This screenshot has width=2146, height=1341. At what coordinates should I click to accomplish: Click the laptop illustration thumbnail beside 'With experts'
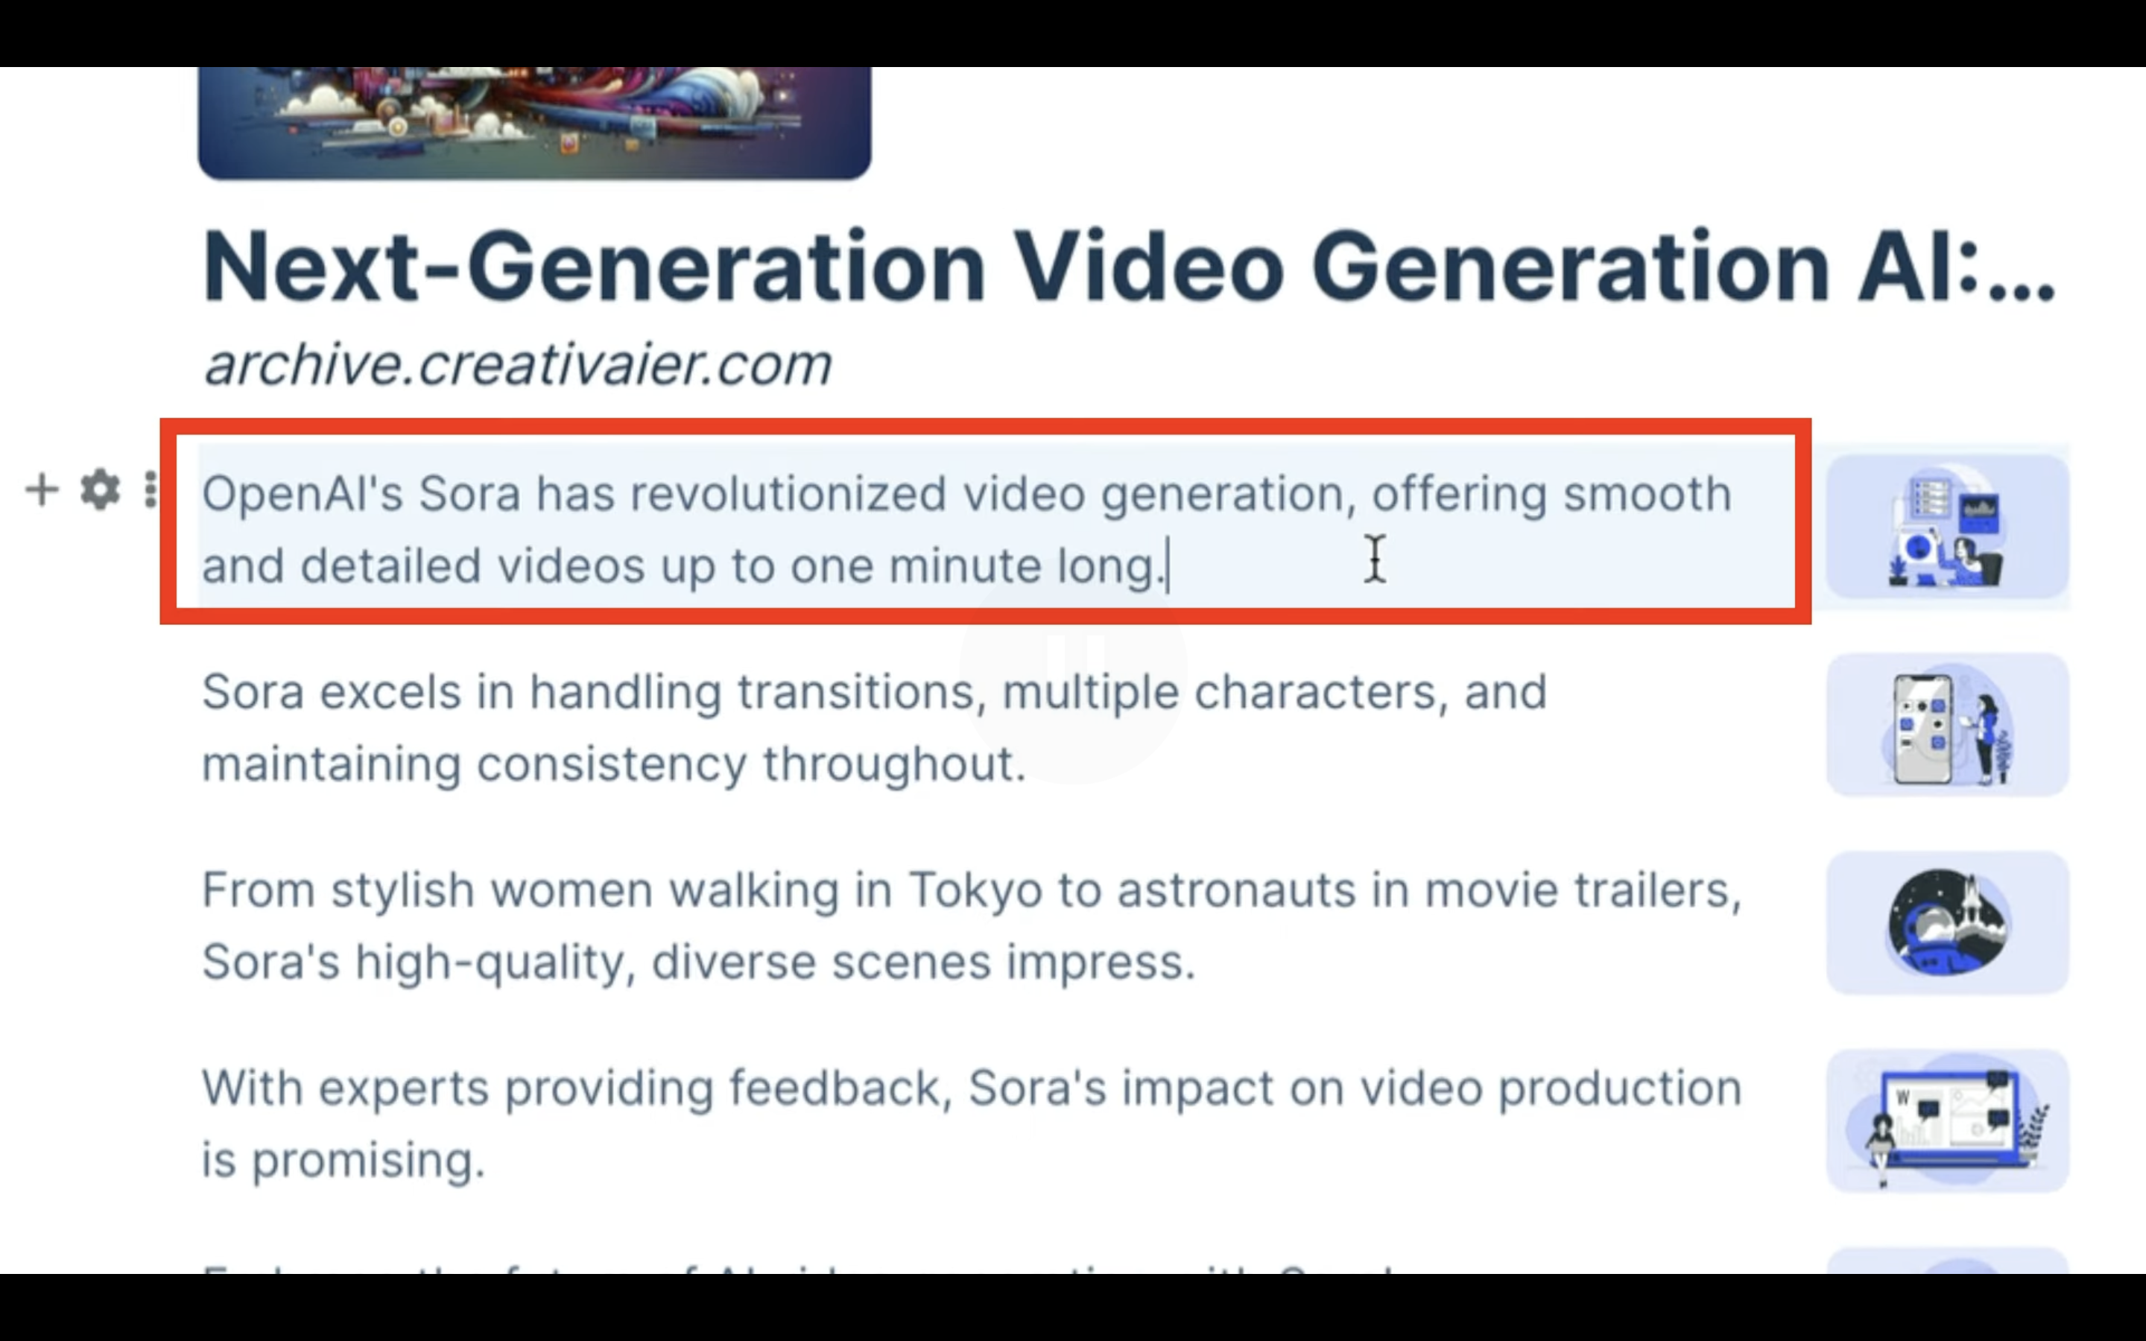pos(1947,1121)
